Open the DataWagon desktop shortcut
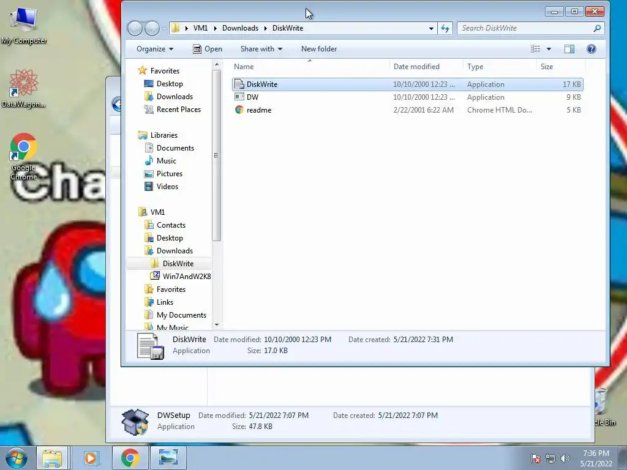The width and height of the screenshot is (627, 470). (x=23, y=89)
